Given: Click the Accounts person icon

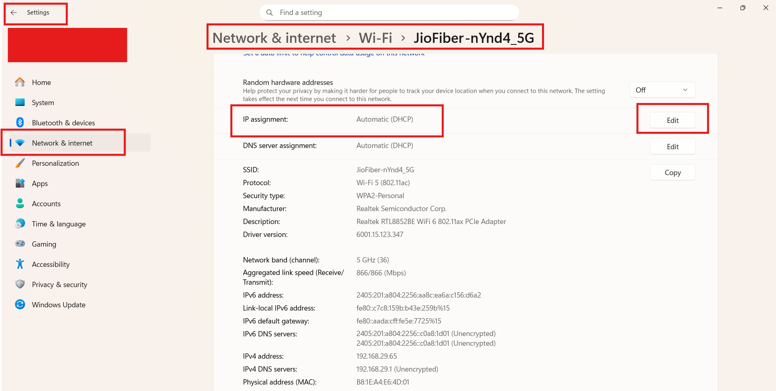Looking at the screenshot, I should click(x=20, y=203).
